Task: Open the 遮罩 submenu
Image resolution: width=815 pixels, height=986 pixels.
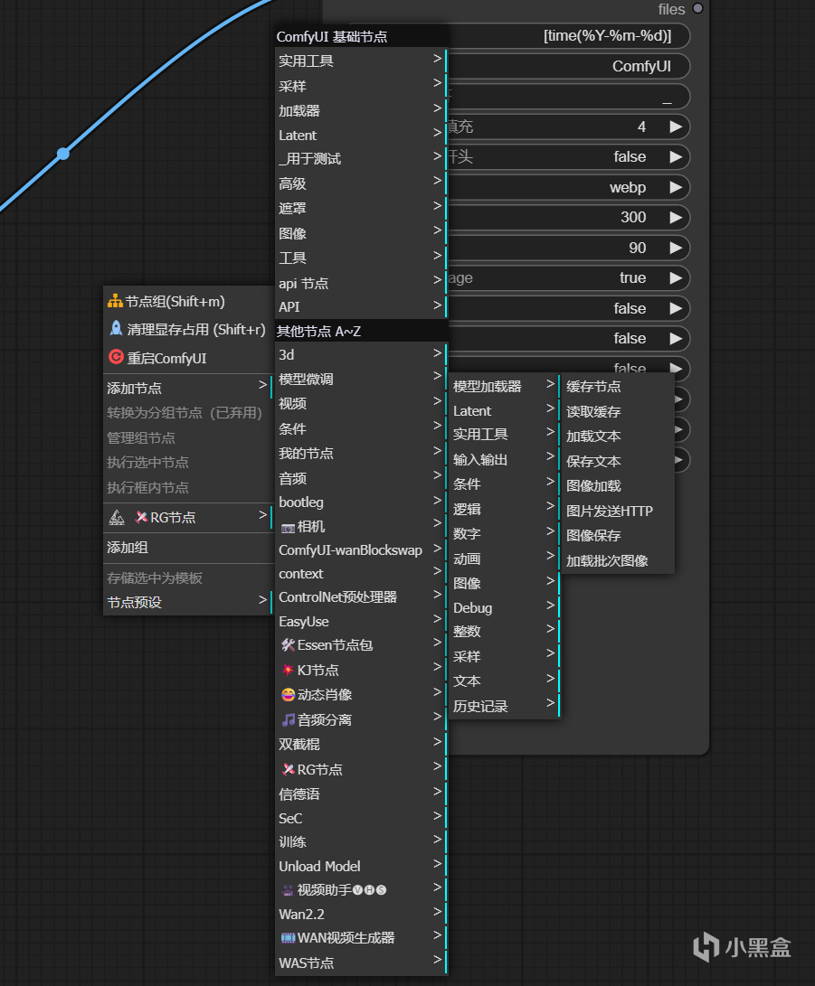Action: point(361,208)
